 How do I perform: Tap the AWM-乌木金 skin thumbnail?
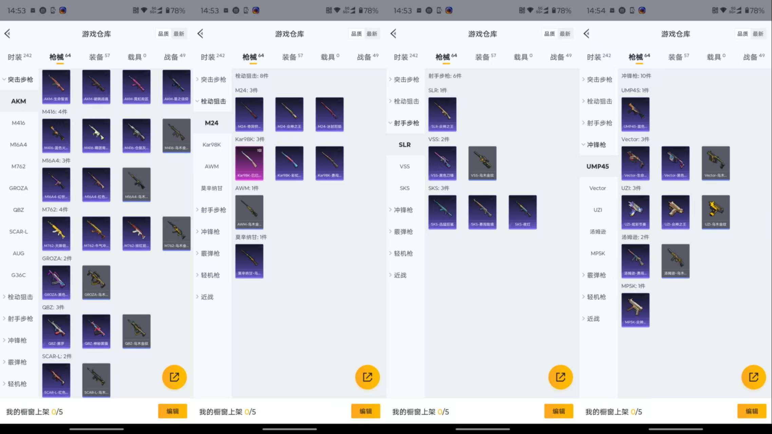[249, 212]
